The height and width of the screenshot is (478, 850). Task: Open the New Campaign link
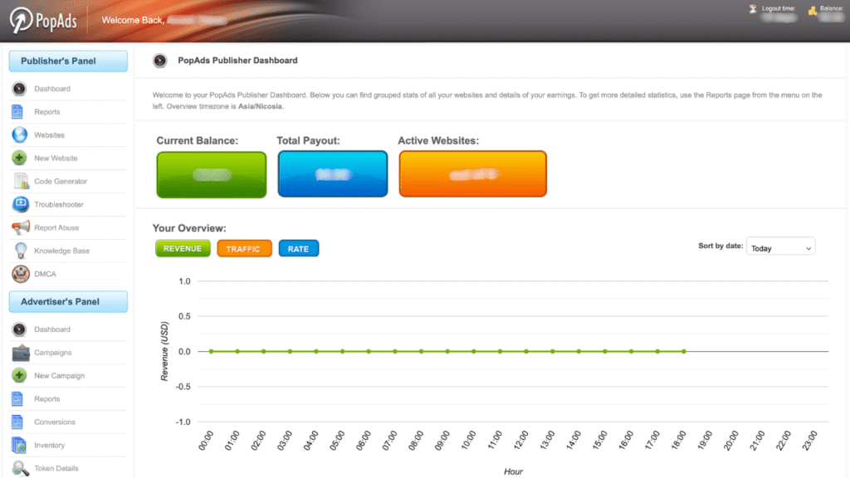pos(59,376)
